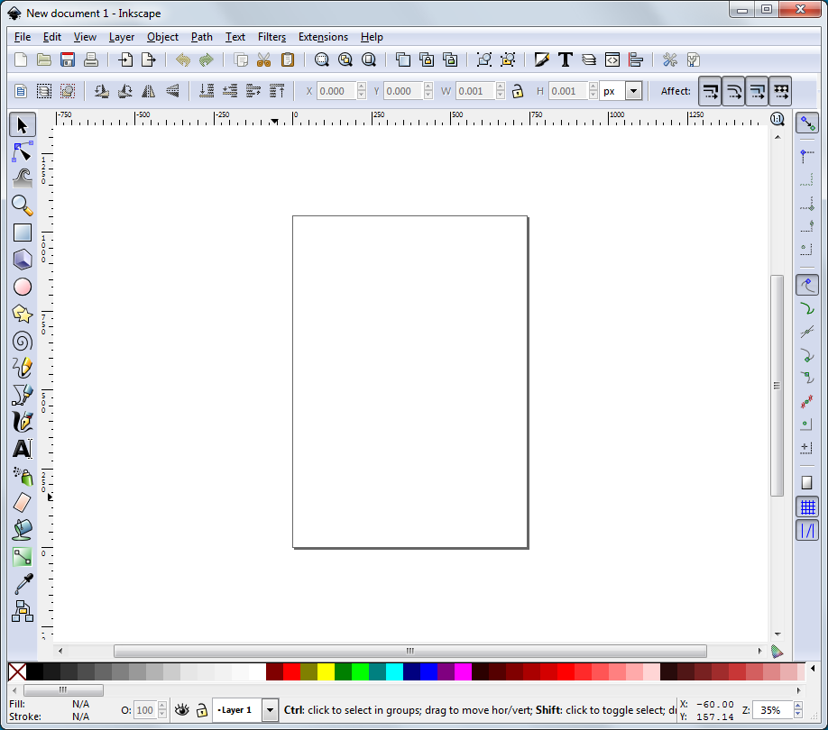This screenshot has width=828, height=730.
Task: Select the Rectangle tool
Action: 23,233
